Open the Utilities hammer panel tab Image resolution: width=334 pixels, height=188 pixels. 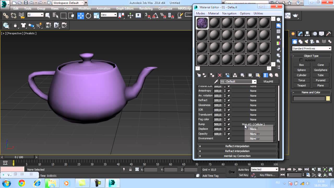pos(329,34)
